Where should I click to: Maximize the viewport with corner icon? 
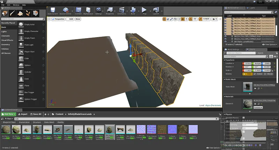coord(220,19)
